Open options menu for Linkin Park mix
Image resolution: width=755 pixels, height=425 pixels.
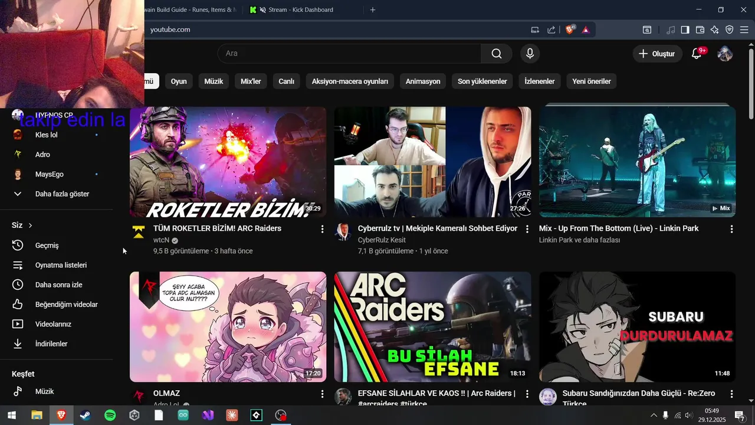731,229
